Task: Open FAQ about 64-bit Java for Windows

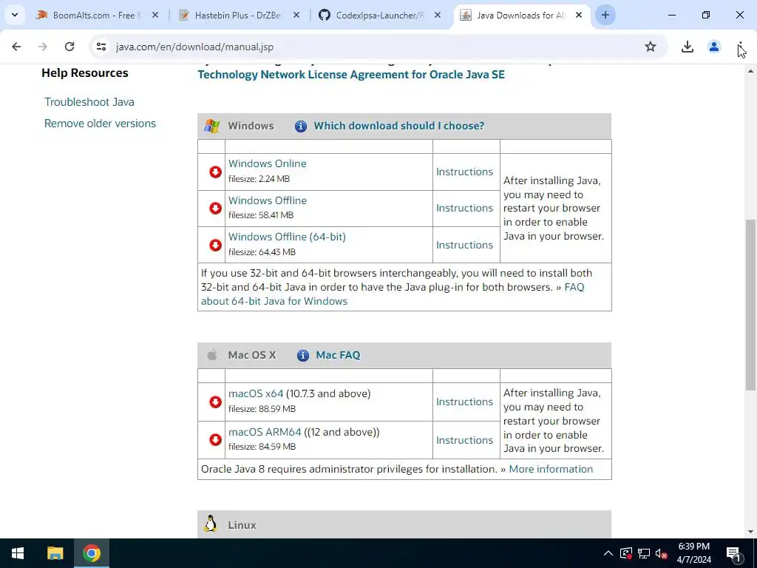Action: click(274, 301)
